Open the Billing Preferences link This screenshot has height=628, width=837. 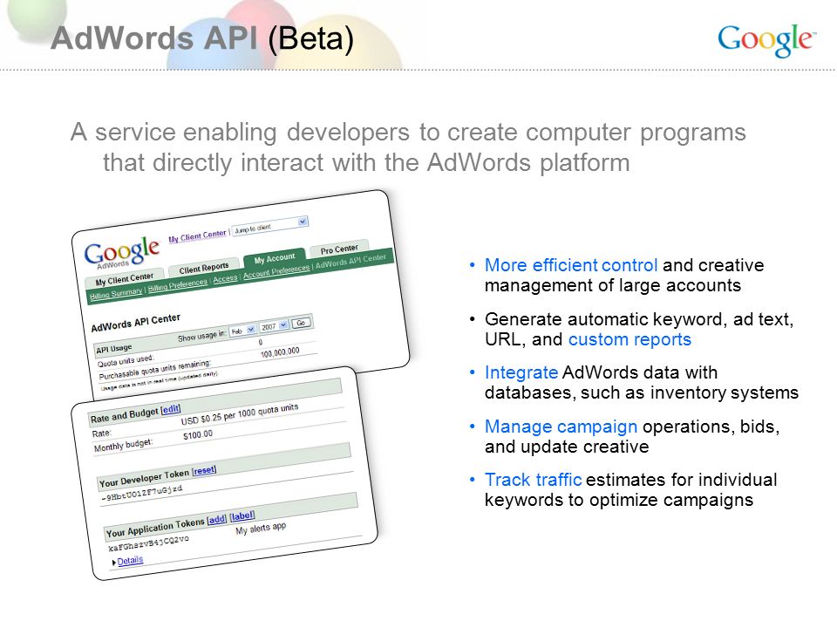click(x=177, y=284)
